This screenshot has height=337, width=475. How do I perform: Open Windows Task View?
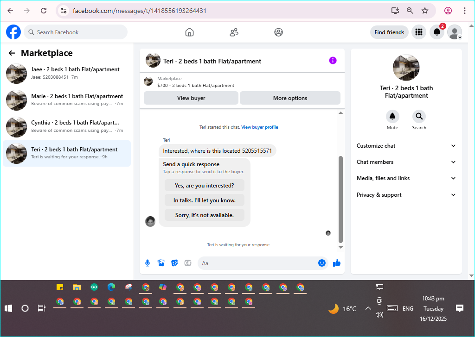[x=41, y=308]
